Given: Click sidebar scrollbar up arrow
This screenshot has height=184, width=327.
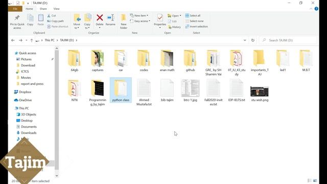Looking at the screenshot, I should pyautogui.click(x=57, y=49).
